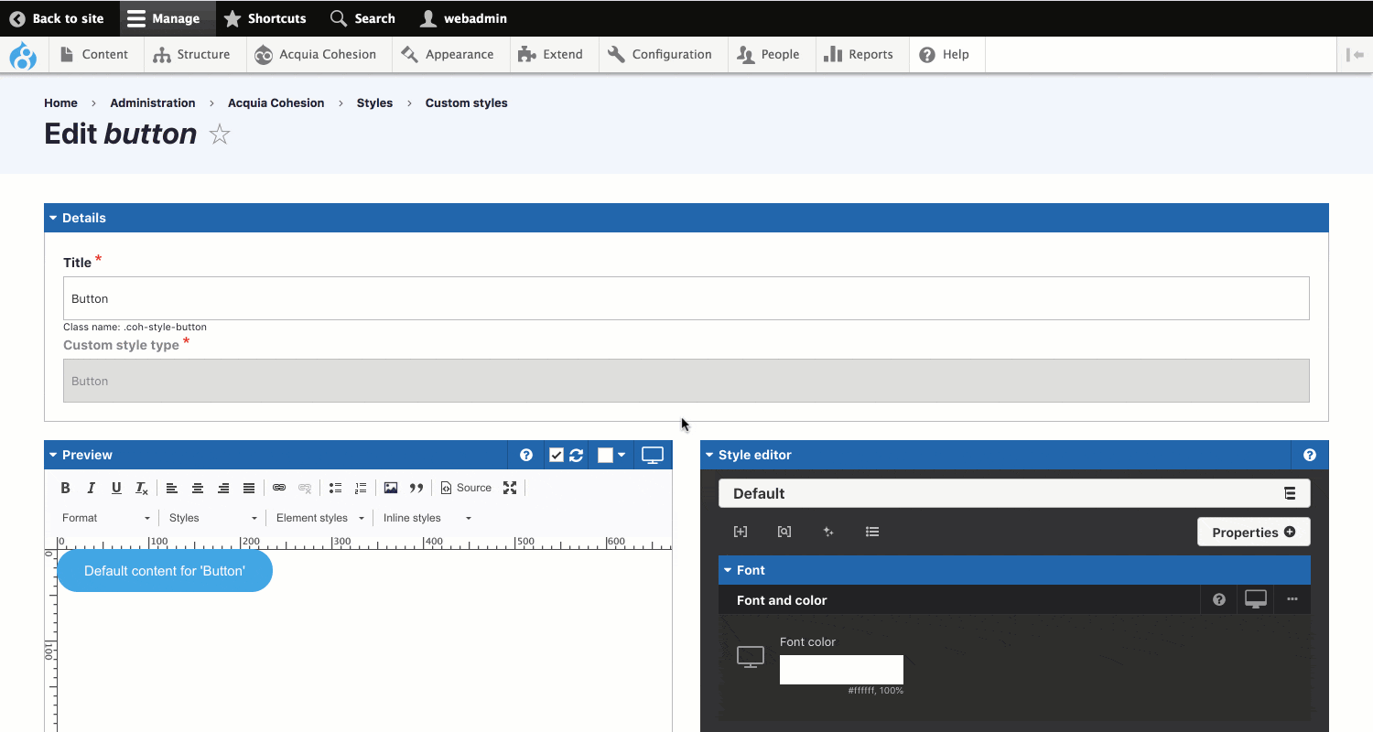The image size is (1373, 732).
Task: Open the Acquia Cohesion menu
Action: [x=316, y=55]
